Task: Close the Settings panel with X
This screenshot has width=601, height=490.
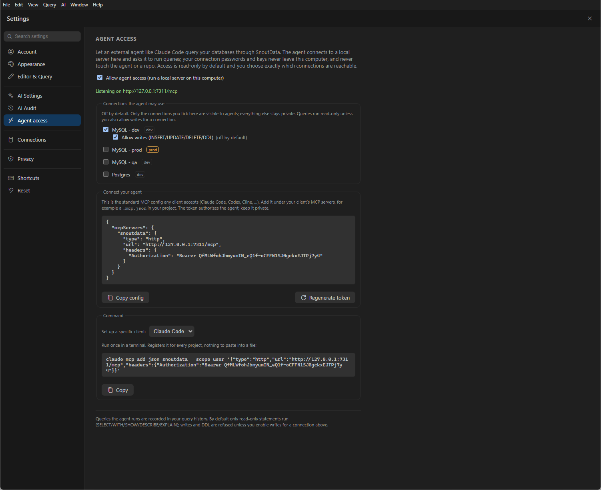Action: tap(590, 18)
